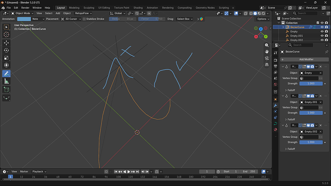This screenshot has width=331, height=186.
Task: Toggle Collection exclude checkbox in outliner
Action: coord(318,23)
